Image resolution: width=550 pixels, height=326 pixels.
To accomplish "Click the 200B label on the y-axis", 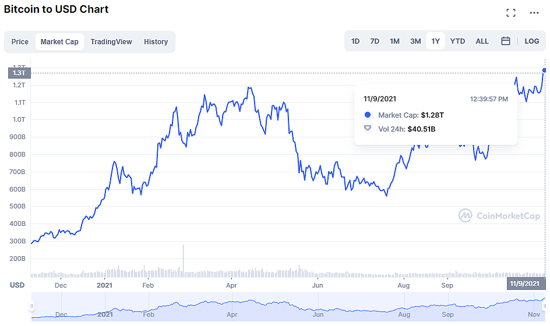I will 17,258.
